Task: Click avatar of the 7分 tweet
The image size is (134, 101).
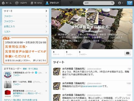Action: point(57,71)
